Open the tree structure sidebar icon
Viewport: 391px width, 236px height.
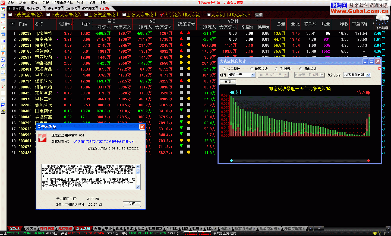pyautogui.click(x=3, y=47)
